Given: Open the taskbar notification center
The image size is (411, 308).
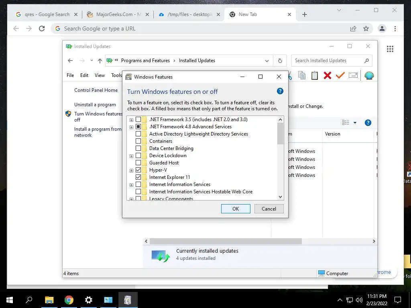Looking at the screenshot, I should coord(398,300).
